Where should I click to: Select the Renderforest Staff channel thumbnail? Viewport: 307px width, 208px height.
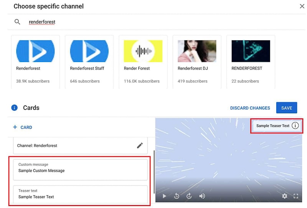coord(89,51)
